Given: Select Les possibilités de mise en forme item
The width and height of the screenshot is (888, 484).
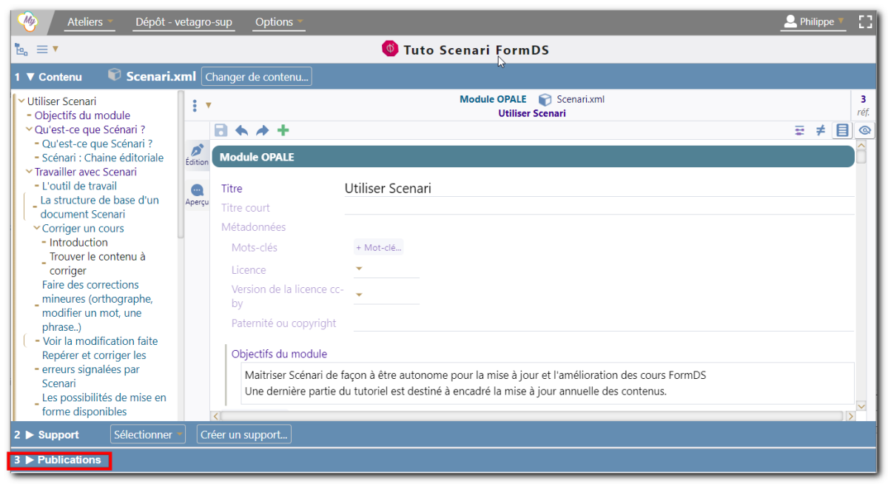Looking at the screenshot, I should [104, 404].
